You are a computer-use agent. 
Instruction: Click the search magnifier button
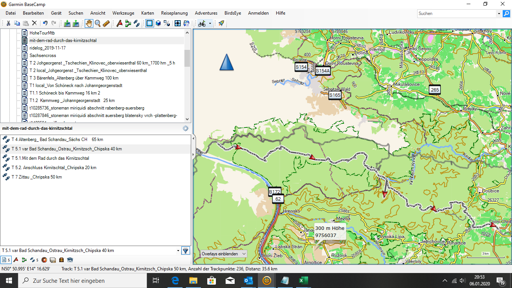[506, 13]
